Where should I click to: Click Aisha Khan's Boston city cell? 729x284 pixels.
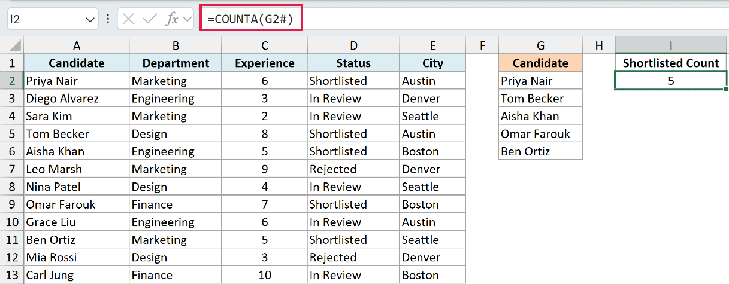pyautogui.click(x=432, y=151)
